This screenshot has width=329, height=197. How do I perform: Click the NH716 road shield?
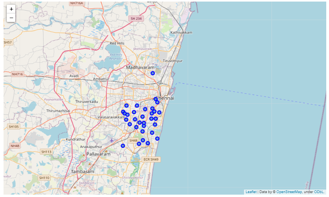point(17,74)
